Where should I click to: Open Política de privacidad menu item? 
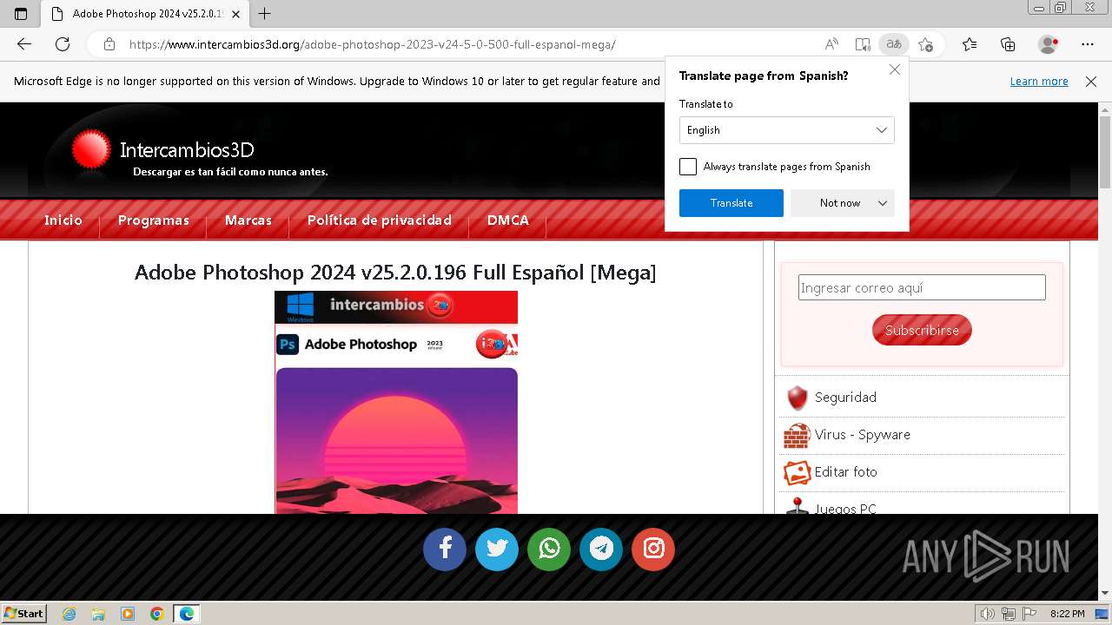tap(380, 220)
